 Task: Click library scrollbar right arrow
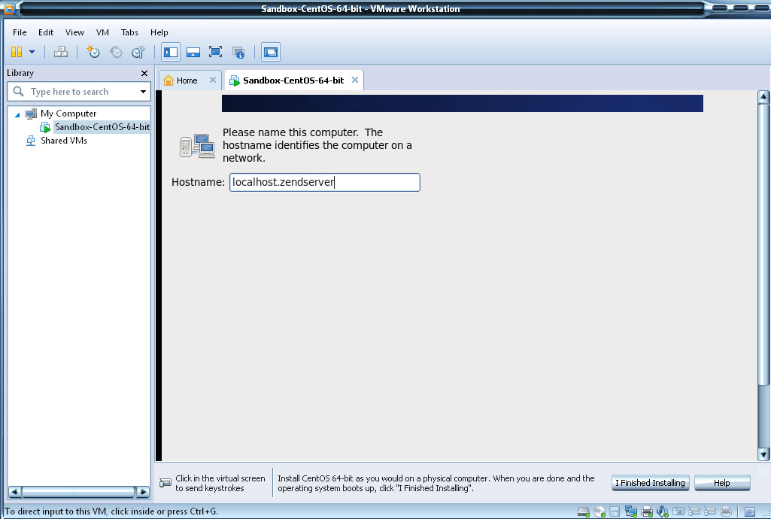143,491
